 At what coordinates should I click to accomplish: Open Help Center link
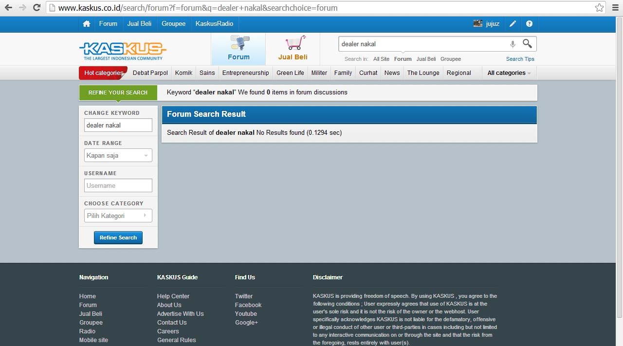coord(173,296)
